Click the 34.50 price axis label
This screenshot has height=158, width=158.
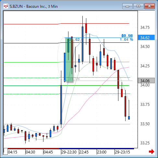145,47
